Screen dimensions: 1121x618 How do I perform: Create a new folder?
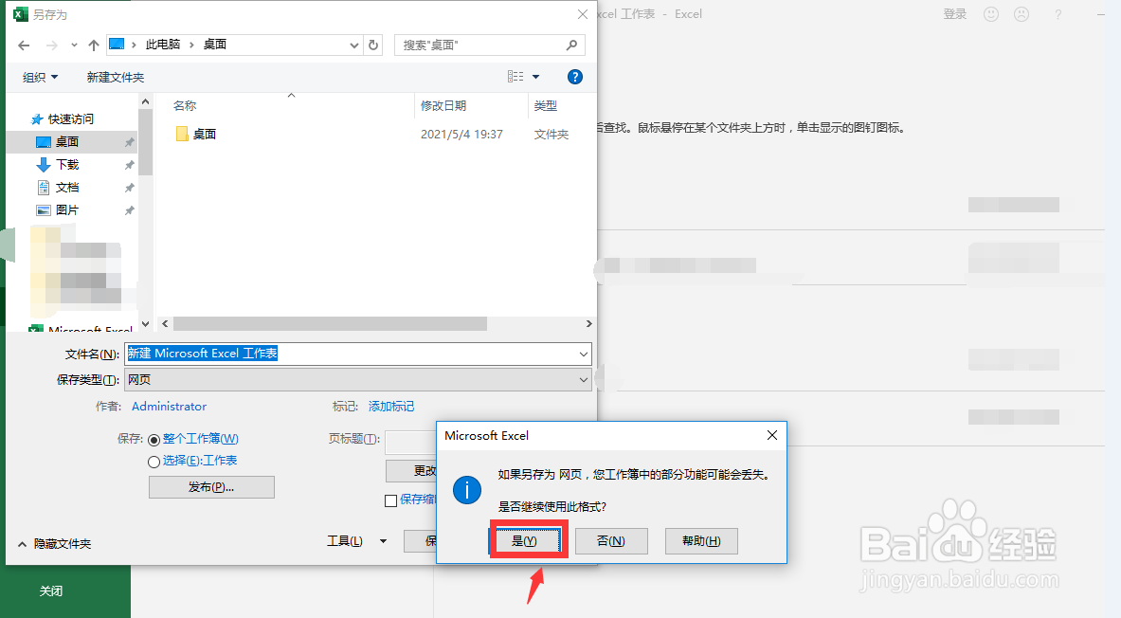(x=115, y=78)
